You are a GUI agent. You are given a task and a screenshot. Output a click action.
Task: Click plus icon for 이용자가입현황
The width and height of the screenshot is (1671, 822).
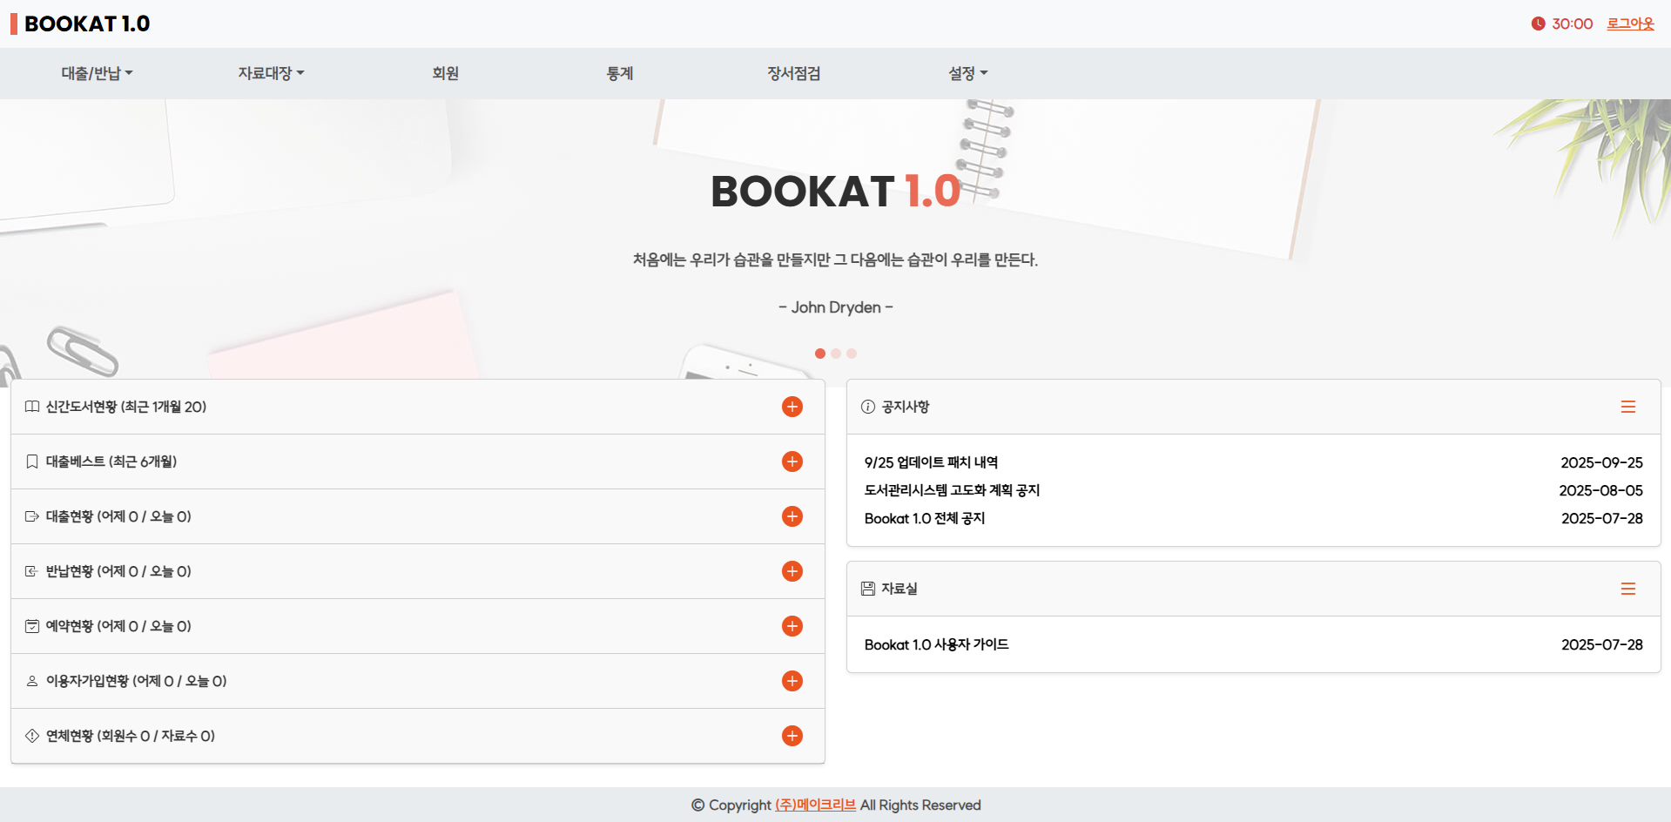tap(792, 681)
